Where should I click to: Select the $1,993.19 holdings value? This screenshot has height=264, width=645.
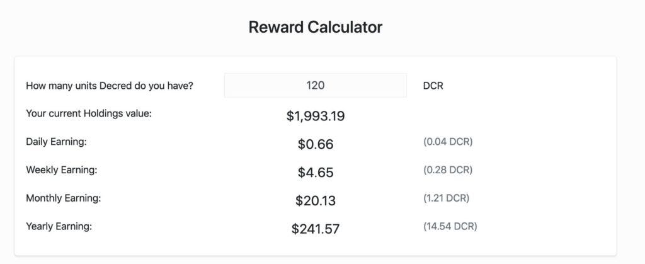point(315,116)
